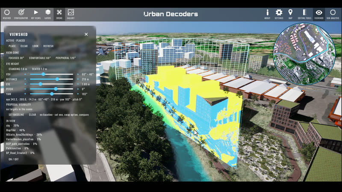Click the circular minimap
The height and width of the screenshot is (192, 342).
(x=304, y=54)
